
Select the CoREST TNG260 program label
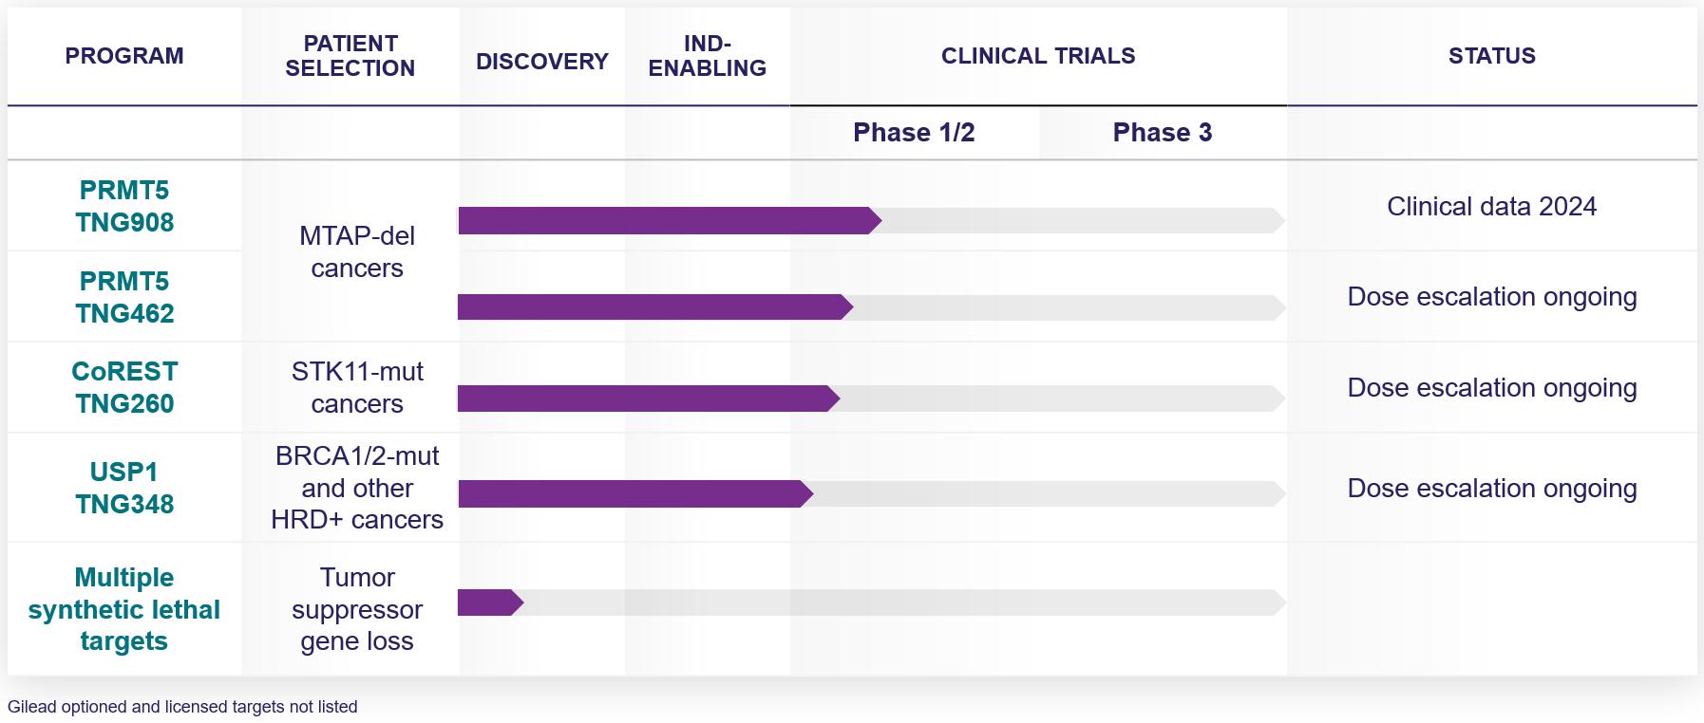[x=124, y=387]
